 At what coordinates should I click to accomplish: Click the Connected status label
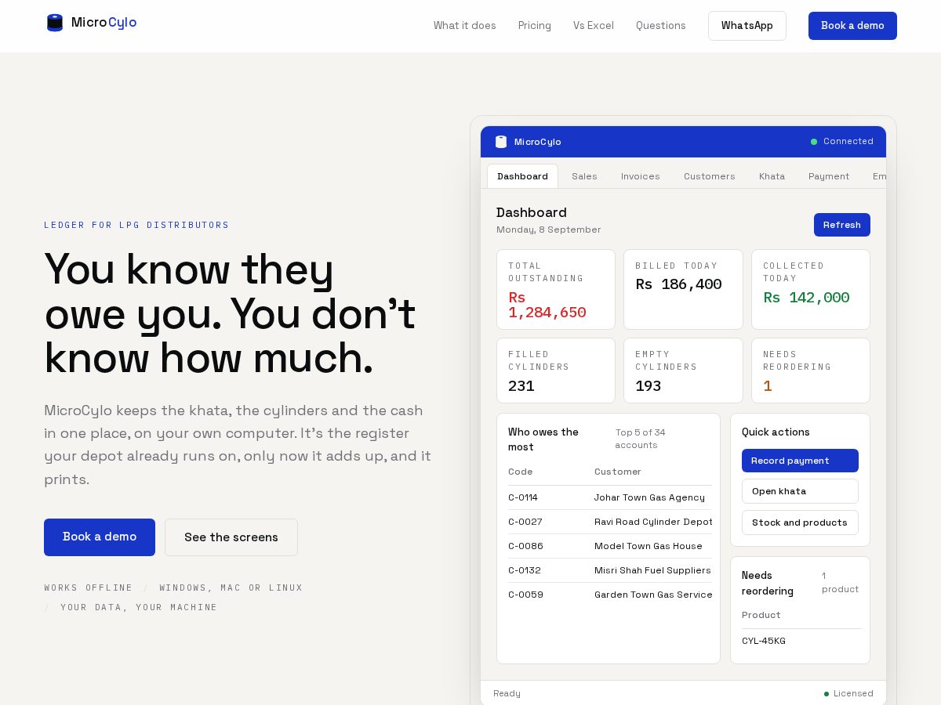click(848, 142)
